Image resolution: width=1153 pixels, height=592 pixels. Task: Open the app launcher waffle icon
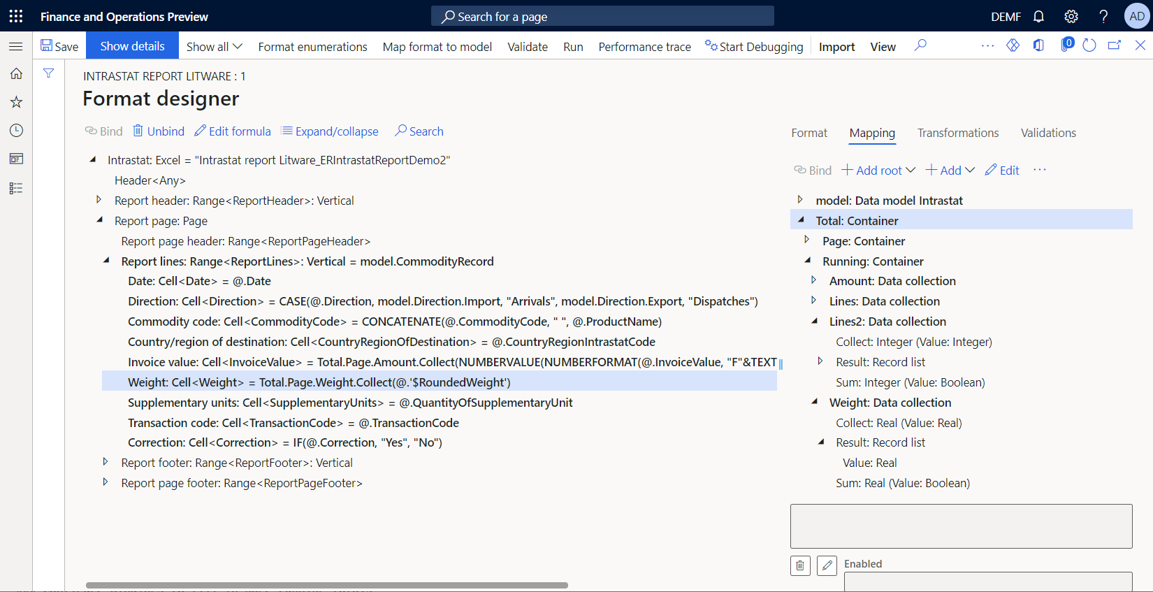pos(16,16)
